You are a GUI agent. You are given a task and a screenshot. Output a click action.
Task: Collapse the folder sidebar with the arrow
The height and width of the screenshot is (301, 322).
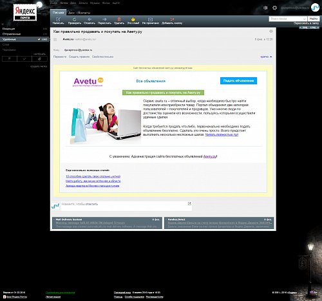3,24
